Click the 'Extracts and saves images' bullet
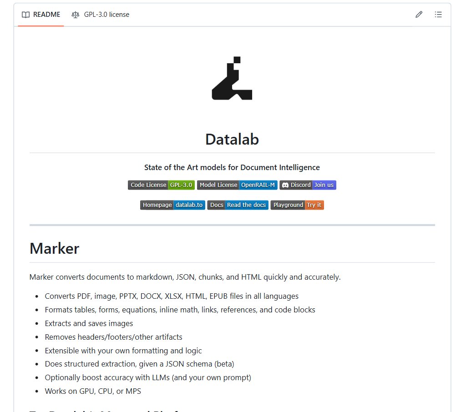Image resolution: width=466 pixels, height=412 pixels. 89,323
